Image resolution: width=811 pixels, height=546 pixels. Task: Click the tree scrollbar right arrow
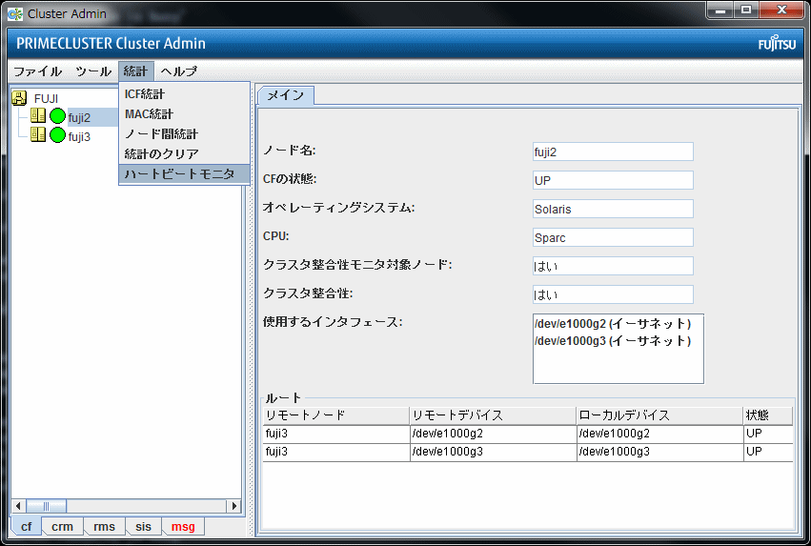tap(234, 506)
